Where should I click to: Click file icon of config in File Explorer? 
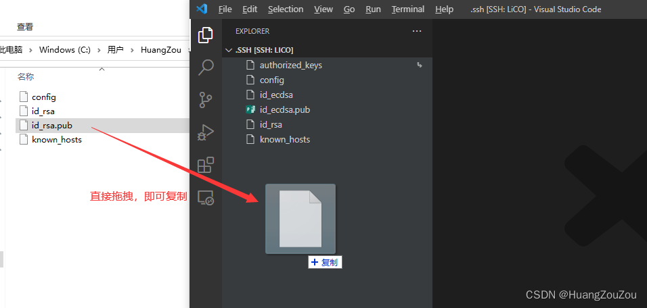coord(24,97)
